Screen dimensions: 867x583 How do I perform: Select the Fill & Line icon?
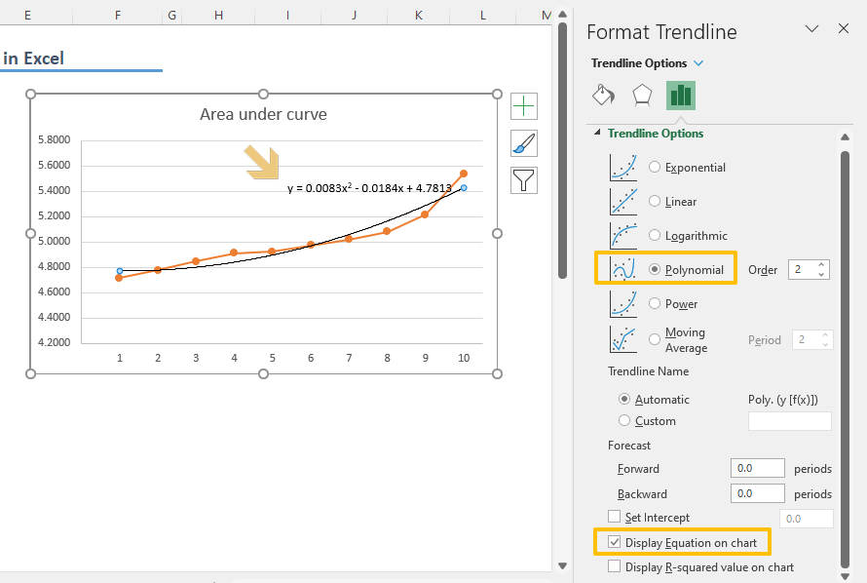click(603, 96)
